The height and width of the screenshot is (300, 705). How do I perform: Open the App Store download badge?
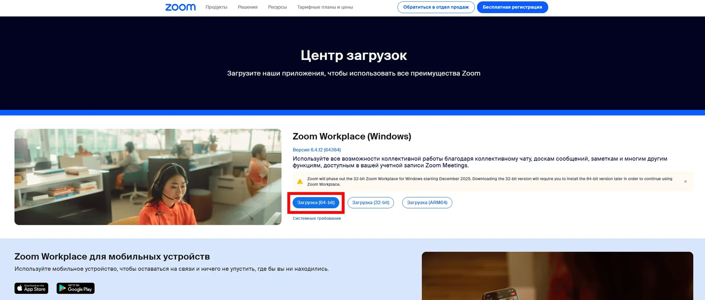[x=31, y=288]
